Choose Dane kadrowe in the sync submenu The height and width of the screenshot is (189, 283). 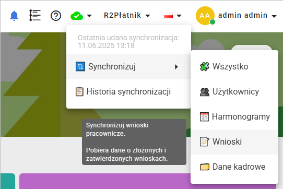click(x=234, y=167)
